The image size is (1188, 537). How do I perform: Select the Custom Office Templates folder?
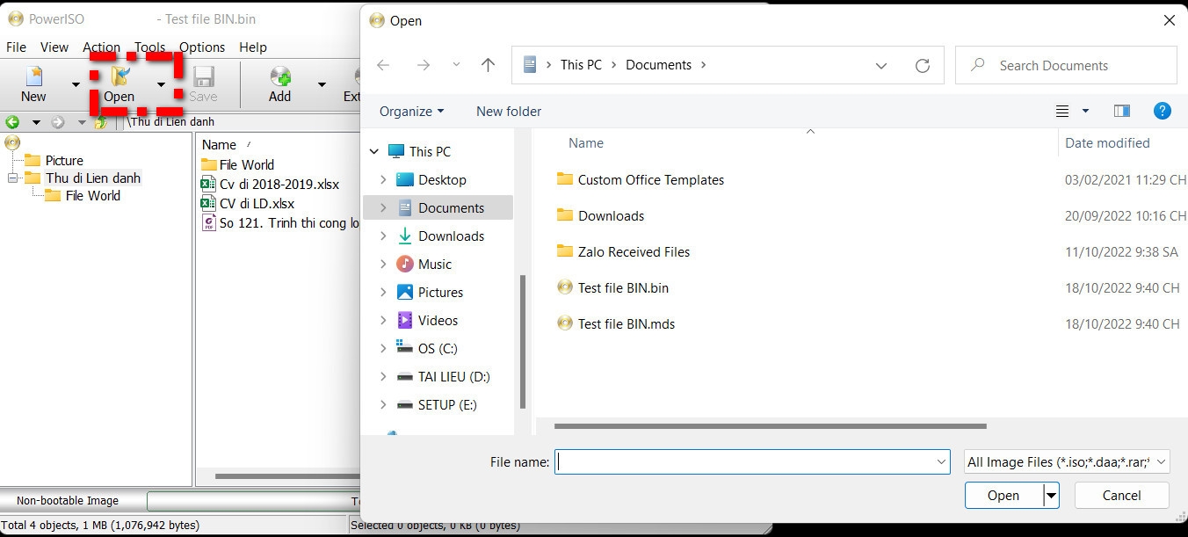[x=650, y=179]
